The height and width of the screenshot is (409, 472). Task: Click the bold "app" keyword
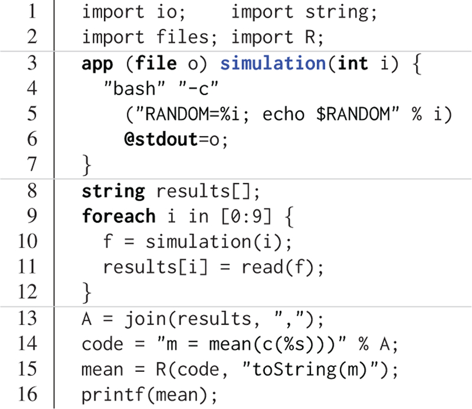[97, 63]
